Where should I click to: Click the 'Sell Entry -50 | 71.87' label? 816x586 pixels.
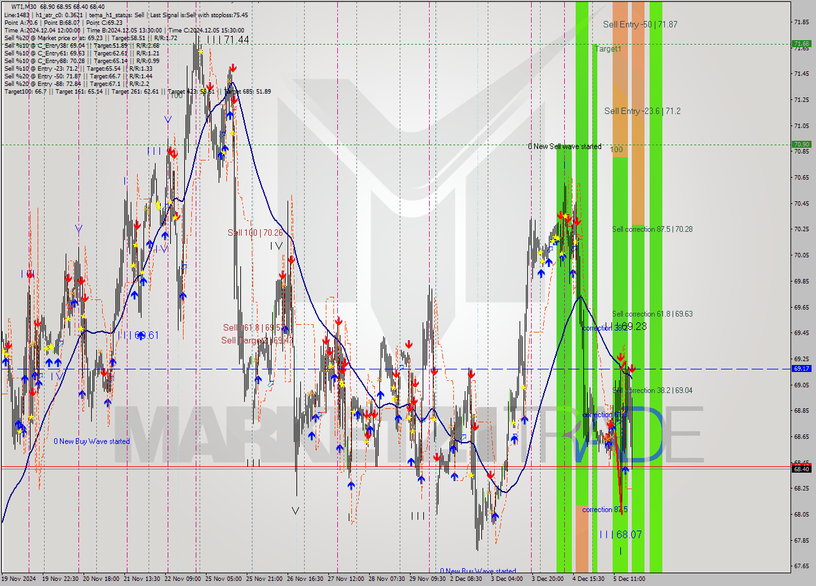pos(640,24)
